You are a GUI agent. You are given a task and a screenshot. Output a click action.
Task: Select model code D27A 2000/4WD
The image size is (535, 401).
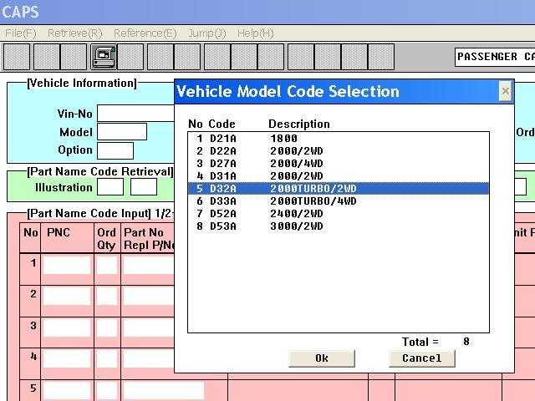tap(339, 164)
